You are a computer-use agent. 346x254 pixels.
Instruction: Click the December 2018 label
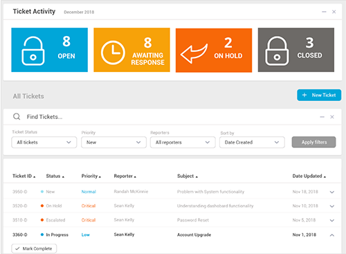[79, 12]
